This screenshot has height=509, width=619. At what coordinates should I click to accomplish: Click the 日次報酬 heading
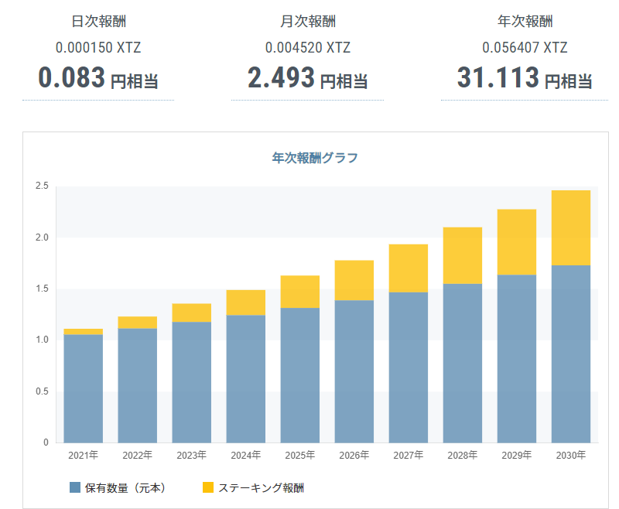(x=98, y=22)
